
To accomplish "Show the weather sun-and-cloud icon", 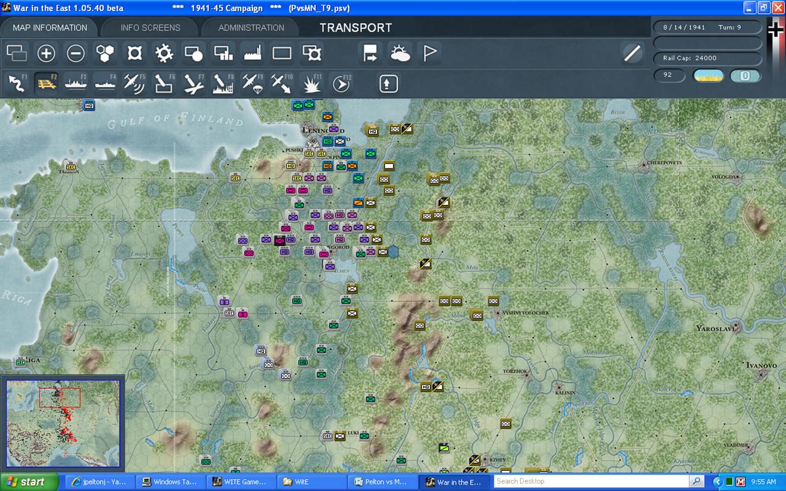I will tap(400, 53).
